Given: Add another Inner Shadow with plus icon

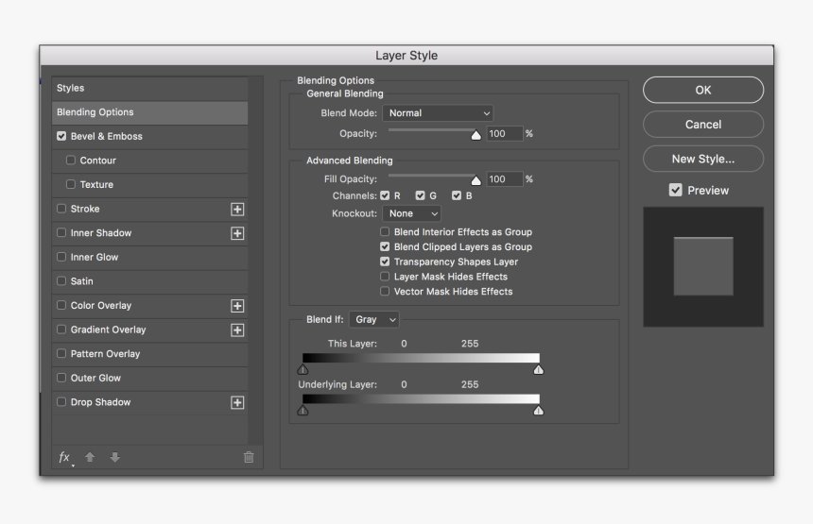Looking at the screenshot, I should click(237, 233).
